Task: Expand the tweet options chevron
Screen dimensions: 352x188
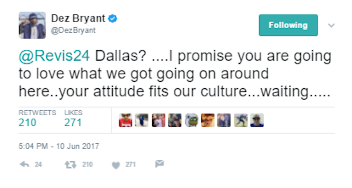Action: click(332, 26)
